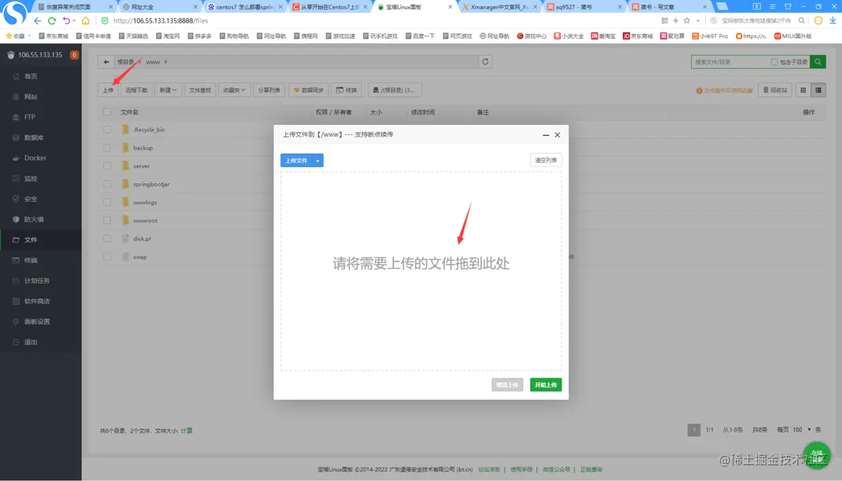Click the 远程下载 button
Screen dimensions: 842x481
tap(136, 90)
